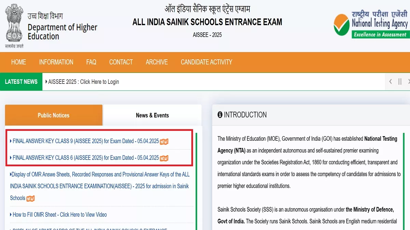Click NEW badge after Sainik Schools notice
The width and height of the screenshot is (410, 230).
(31, 198)
